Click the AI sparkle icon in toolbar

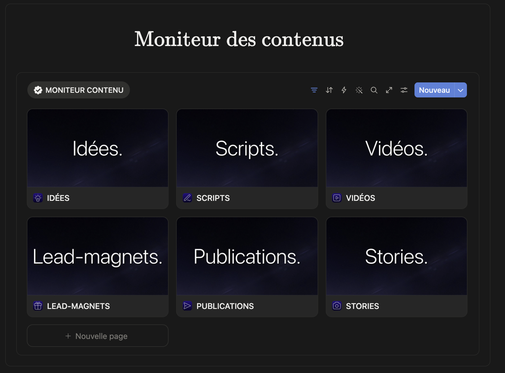[x=359, y=90]
